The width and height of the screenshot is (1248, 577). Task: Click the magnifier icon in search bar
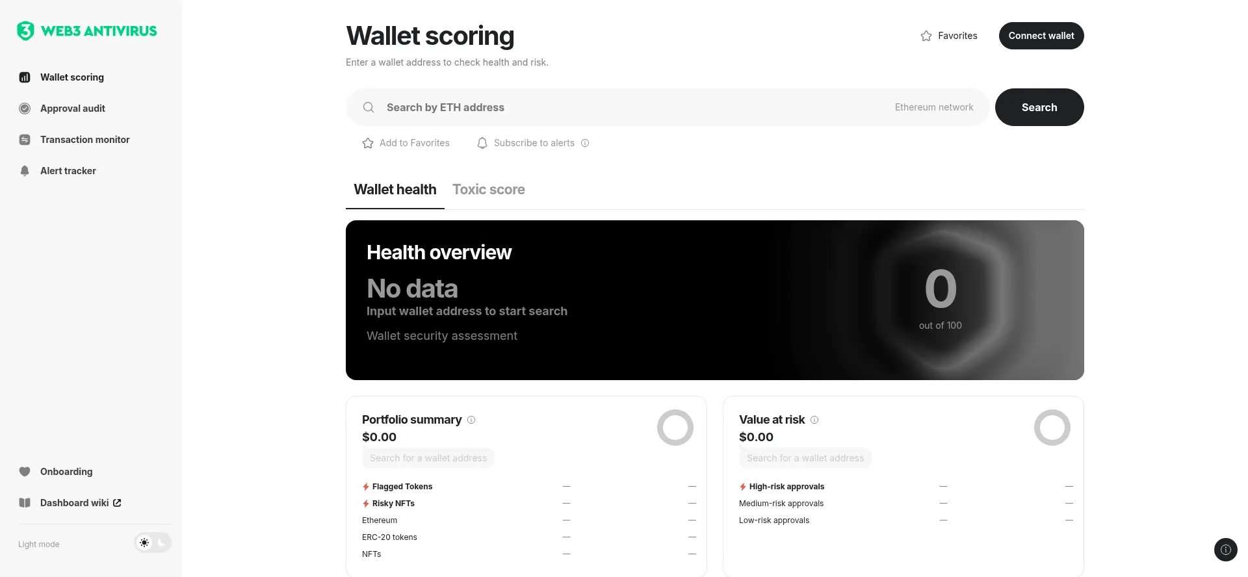368,107
